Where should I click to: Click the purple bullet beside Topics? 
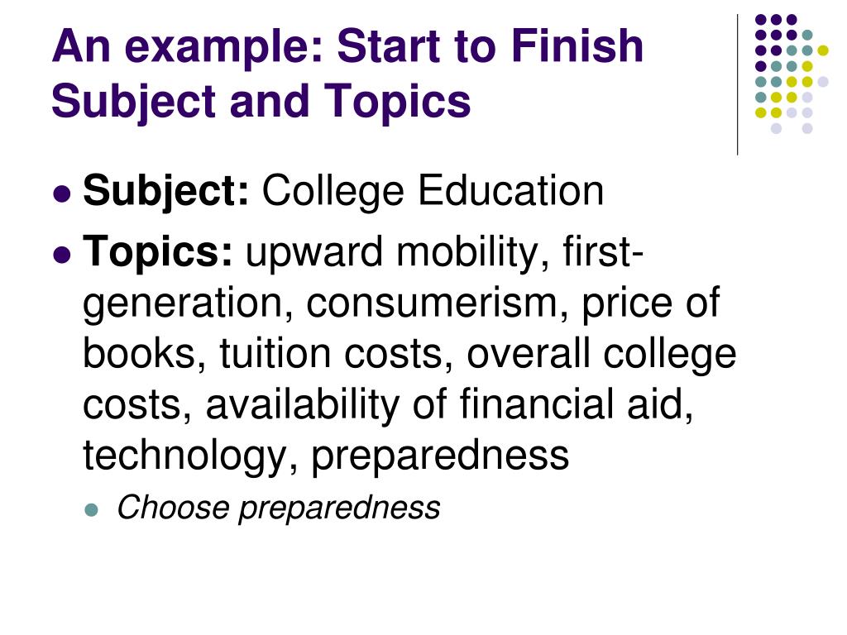coord(63,253)
